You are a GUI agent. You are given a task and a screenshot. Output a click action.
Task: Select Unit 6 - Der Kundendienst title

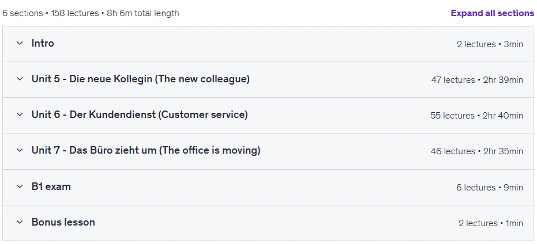click(140, 115)
